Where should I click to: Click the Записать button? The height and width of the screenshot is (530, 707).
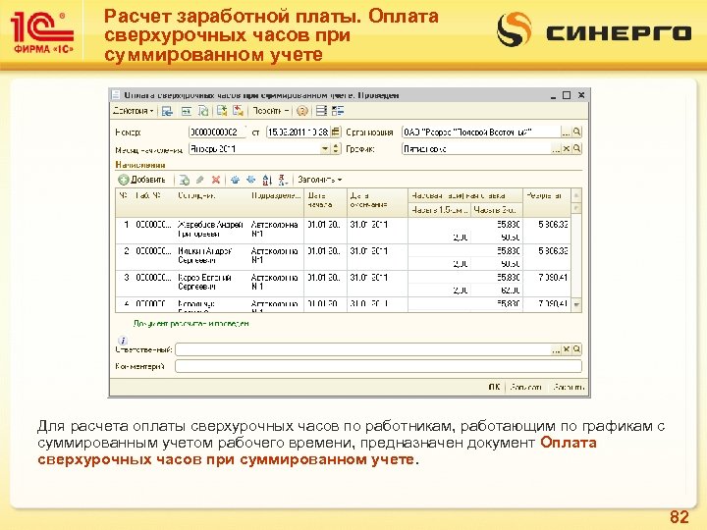point(526,387)
